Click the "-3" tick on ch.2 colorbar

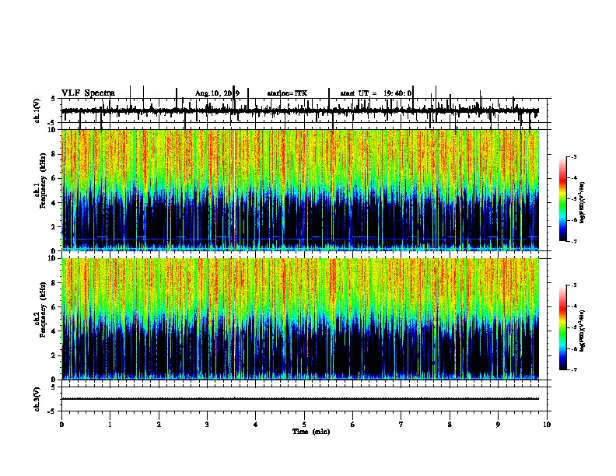point(574,285)
